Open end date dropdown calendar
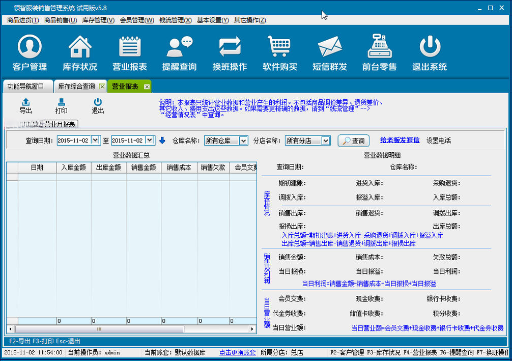 [x=150, y=140]
